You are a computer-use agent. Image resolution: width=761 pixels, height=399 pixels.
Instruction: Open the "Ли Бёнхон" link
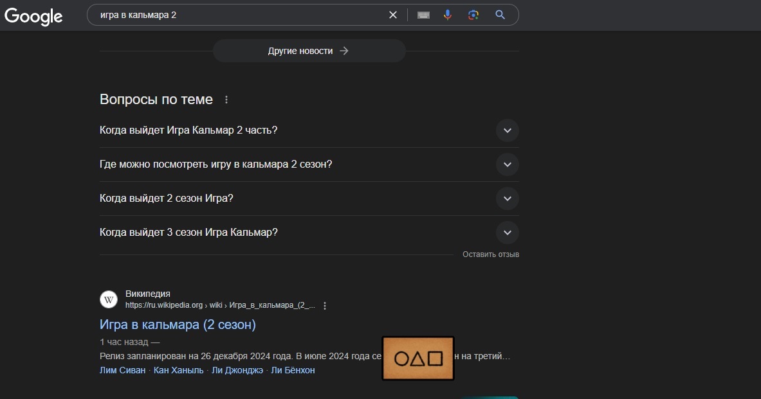tap(293, 370)
